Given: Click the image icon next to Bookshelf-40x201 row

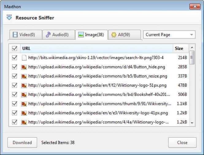Looking at the screenshot, I should tap(24, 95).
